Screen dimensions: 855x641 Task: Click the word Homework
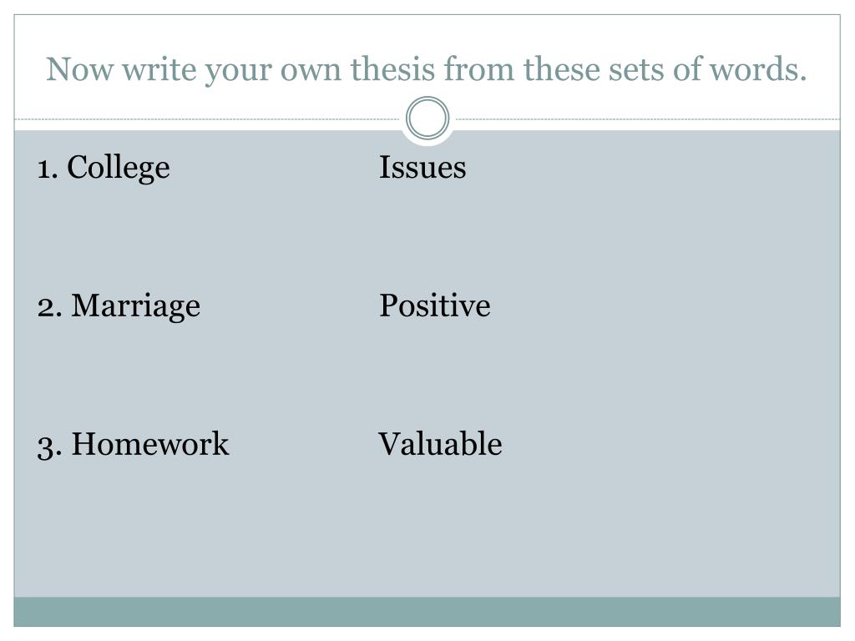coord(150,444)
